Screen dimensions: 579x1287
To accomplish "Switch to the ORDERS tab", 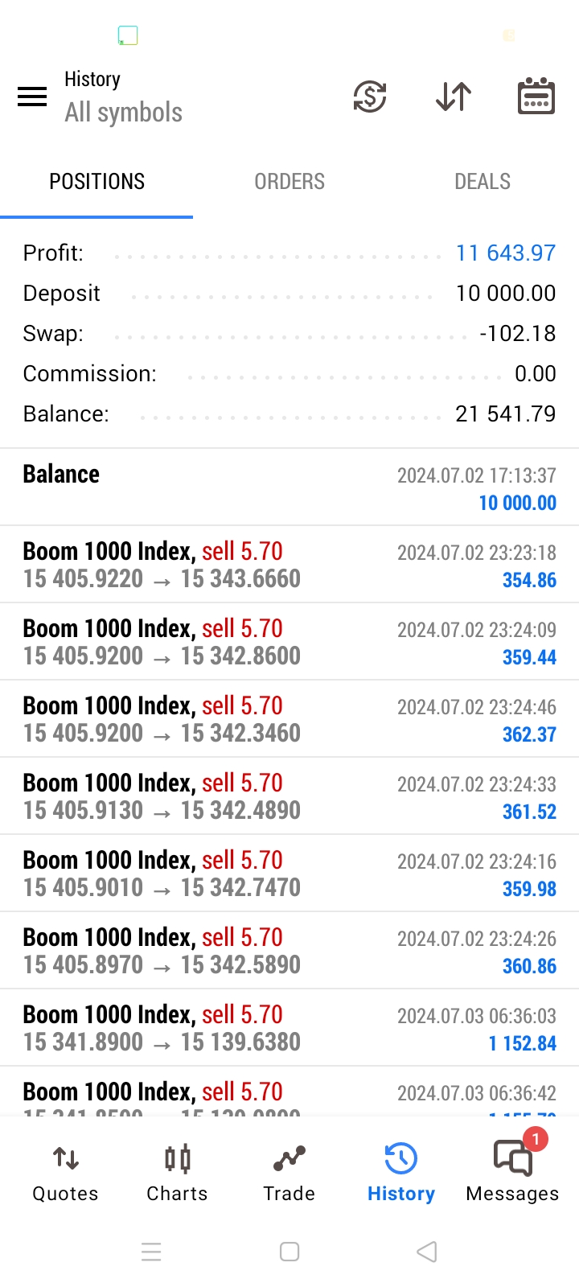I will click(x=289, y=182).
